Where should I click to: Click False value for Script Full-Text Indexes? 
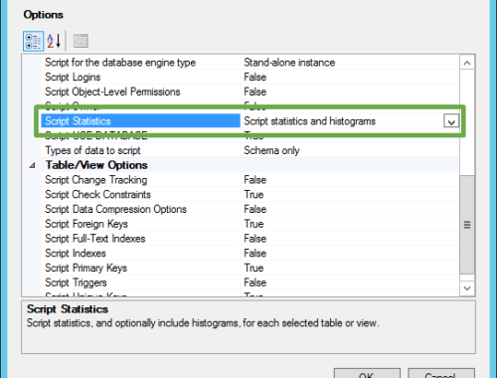click(x=255, y=239)
